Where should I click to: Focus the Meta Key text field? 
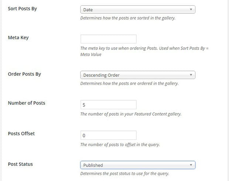click(x=109, y=39)
